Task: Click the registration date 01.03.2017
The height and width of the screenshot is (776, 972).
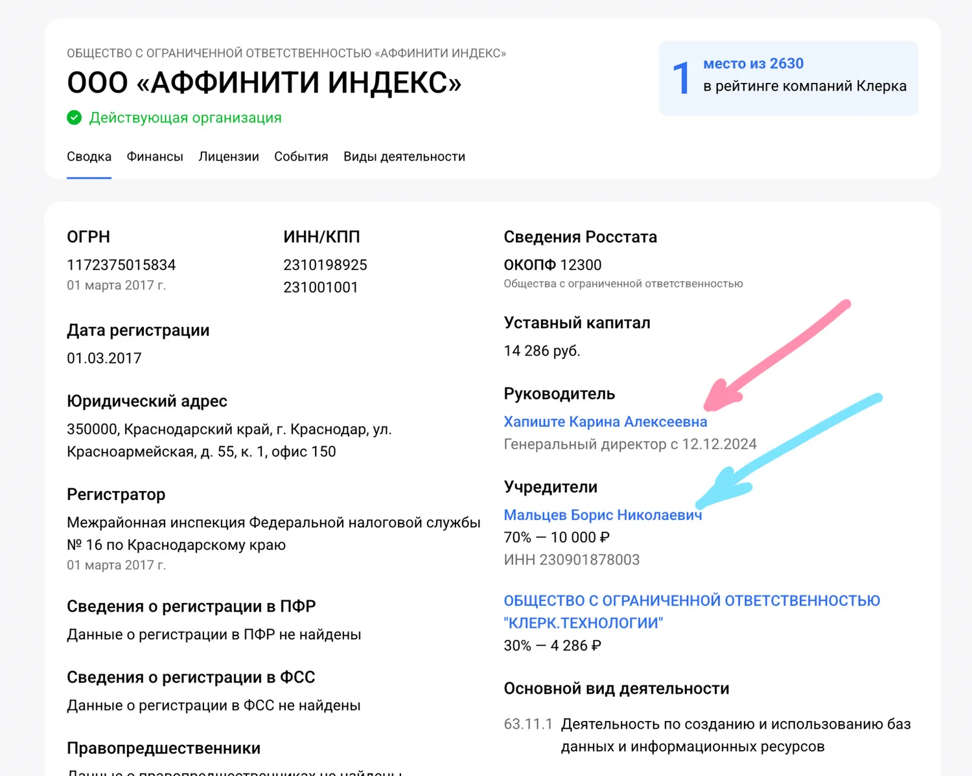Action: [104, 358]
